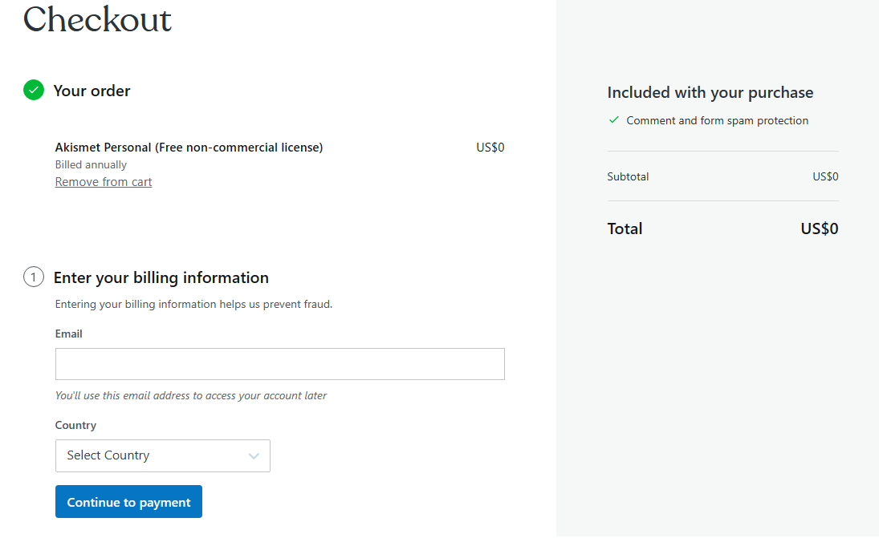
Task: Click the Comment and form spam protection text
Action: (717, 120)
